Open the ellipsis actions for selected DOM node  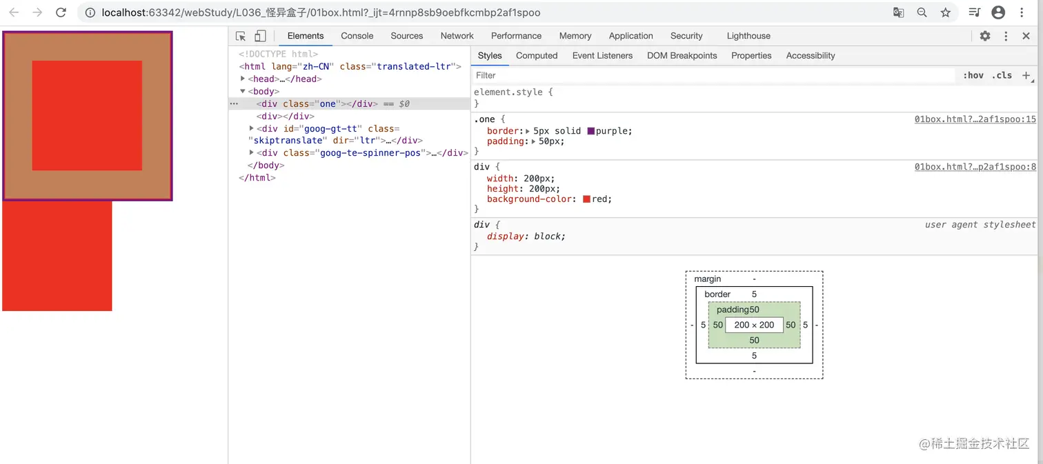click(x=234, y=103)
